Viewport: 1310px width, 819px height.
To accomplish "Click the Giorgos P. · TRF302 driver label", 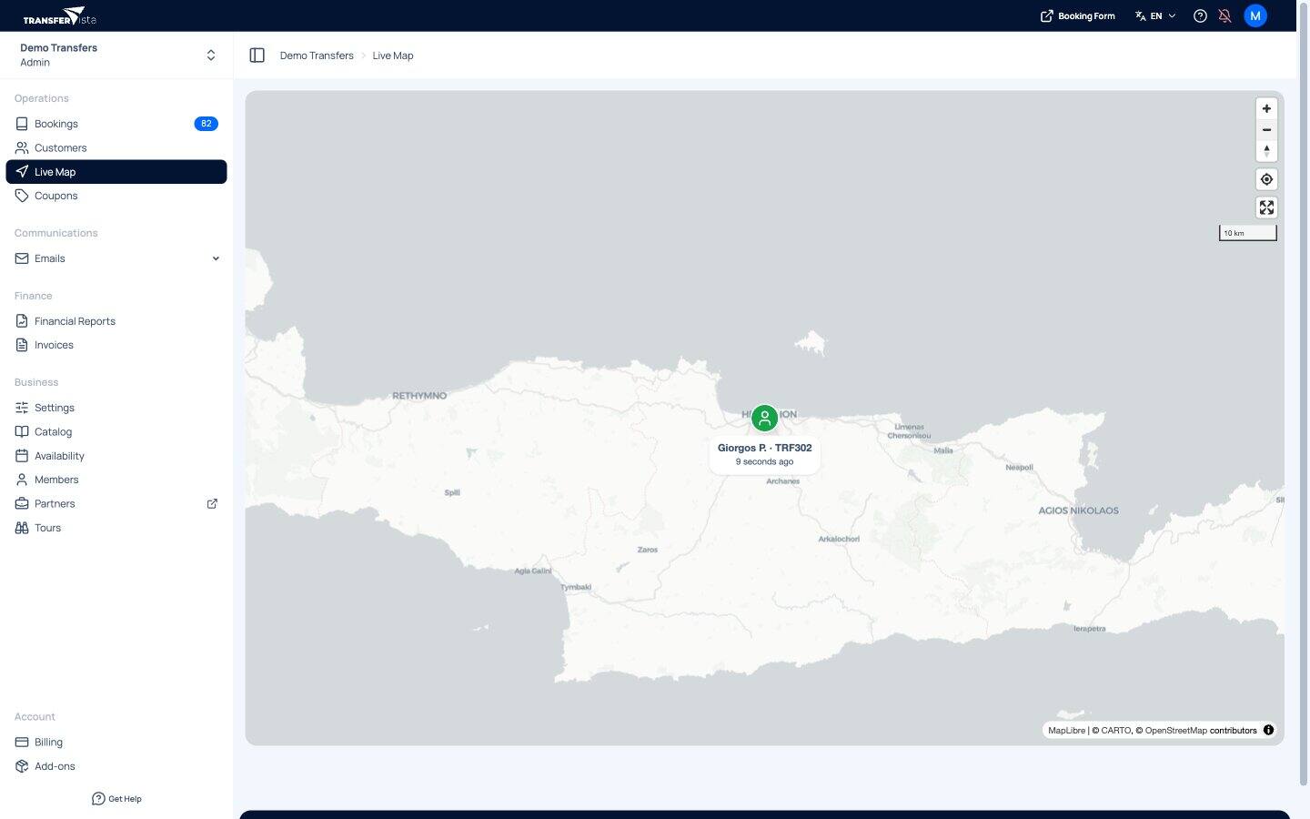I will pos(765,454).
